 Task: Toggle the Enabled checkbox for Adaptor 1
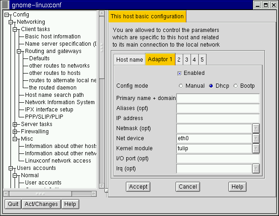[180, 73]
